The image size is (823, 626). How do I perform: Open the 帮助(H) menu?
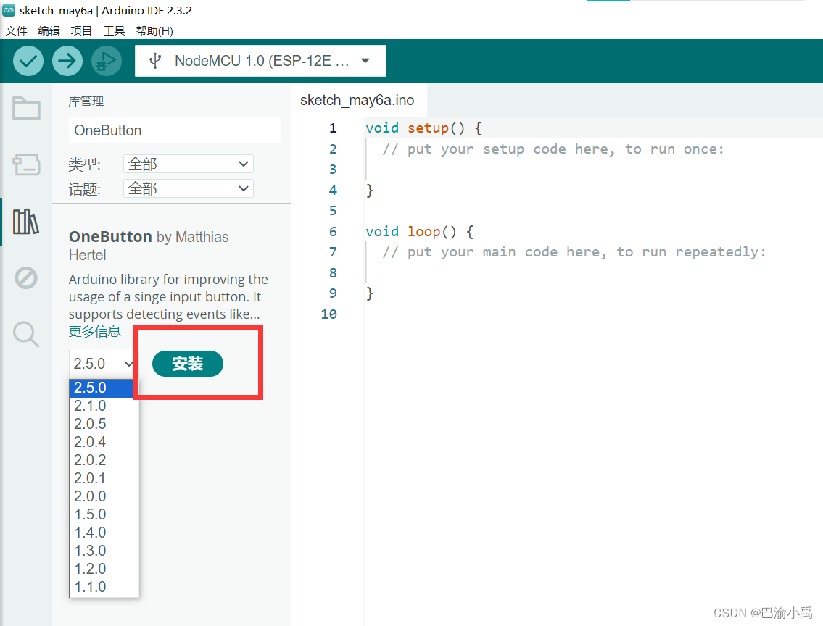[x=154, y=31]
